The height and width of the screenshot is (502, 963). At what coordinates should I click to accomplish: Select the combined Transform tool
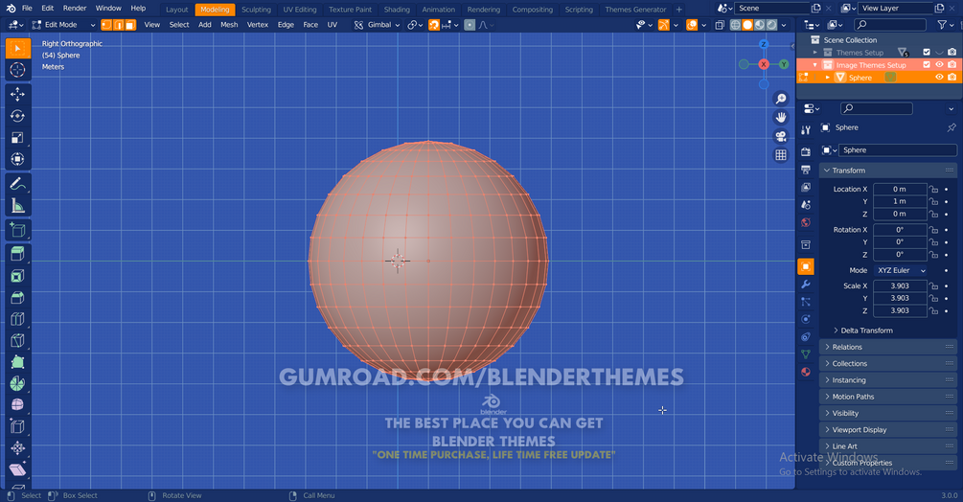pos(18,159)
